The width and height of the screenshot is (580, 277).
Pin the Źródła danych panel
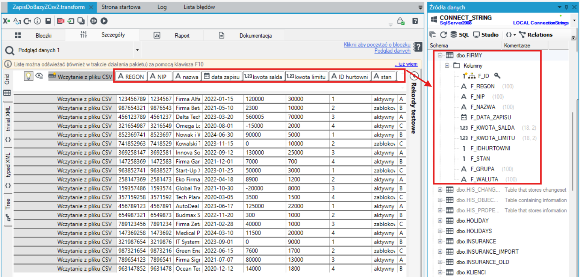[x=567, y=7]
